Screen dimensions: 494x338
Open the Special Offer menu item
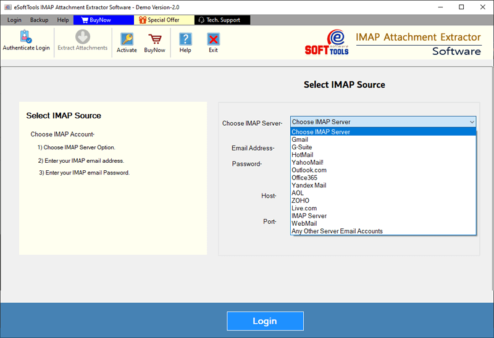[x=164, y=20]
